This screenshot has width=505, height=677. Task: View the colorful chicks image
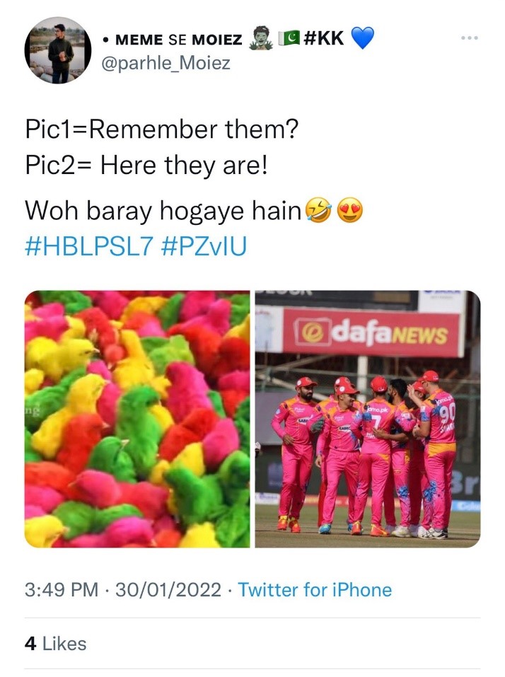(137, 419)
